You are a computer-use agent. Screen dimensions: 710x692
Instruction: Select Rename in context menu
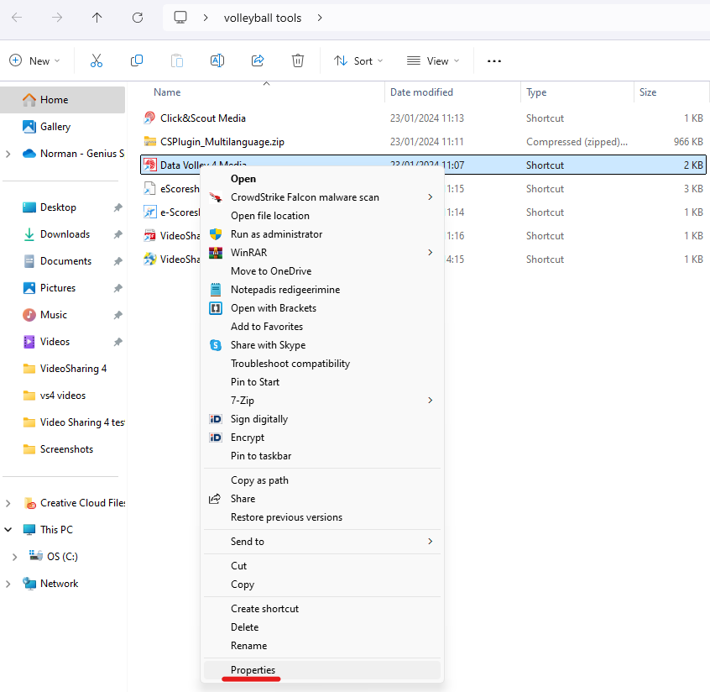tap(322, 646)
